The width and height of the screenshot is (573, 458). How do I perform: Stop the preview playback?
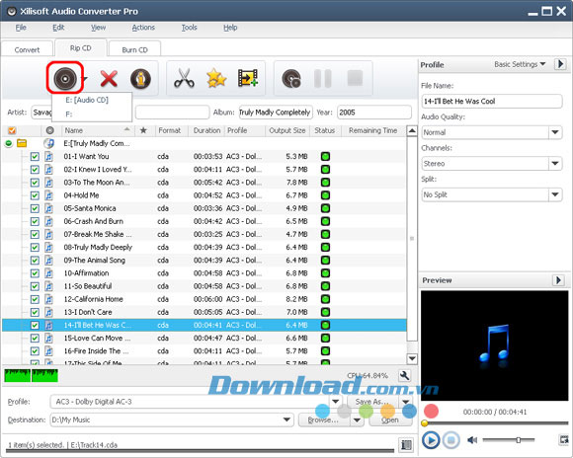[x=451, y=439]
